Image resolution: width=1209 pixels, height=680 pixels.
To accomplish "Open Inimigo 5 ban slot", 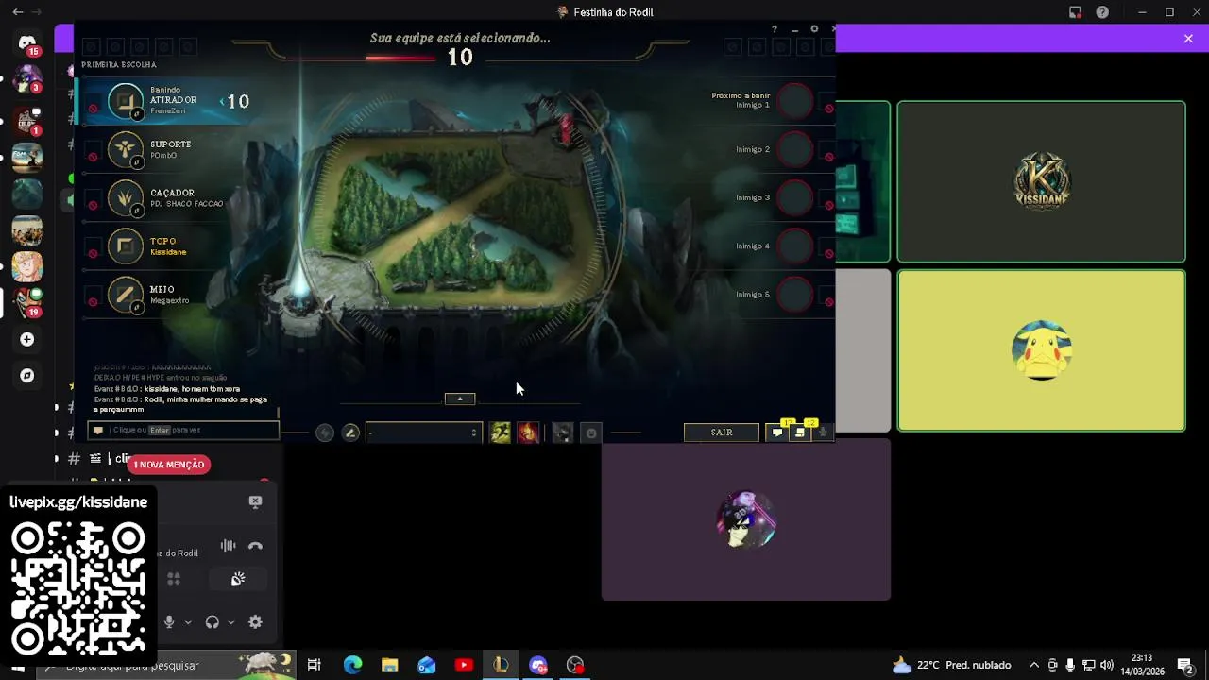I will pos(795,294).
